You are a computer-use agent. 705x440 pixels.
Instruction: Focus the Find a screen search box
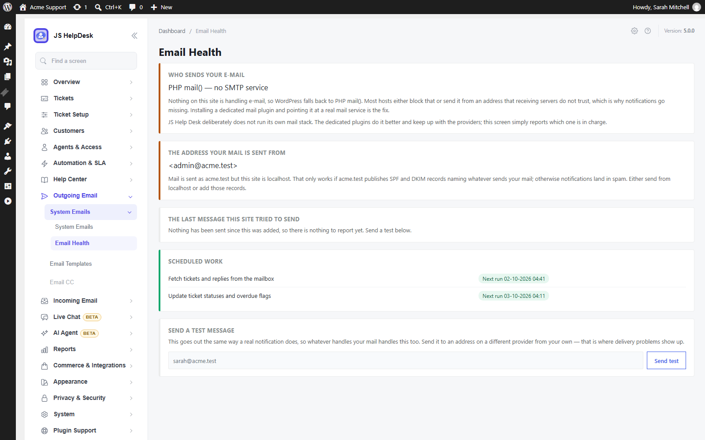click(86, 61)
